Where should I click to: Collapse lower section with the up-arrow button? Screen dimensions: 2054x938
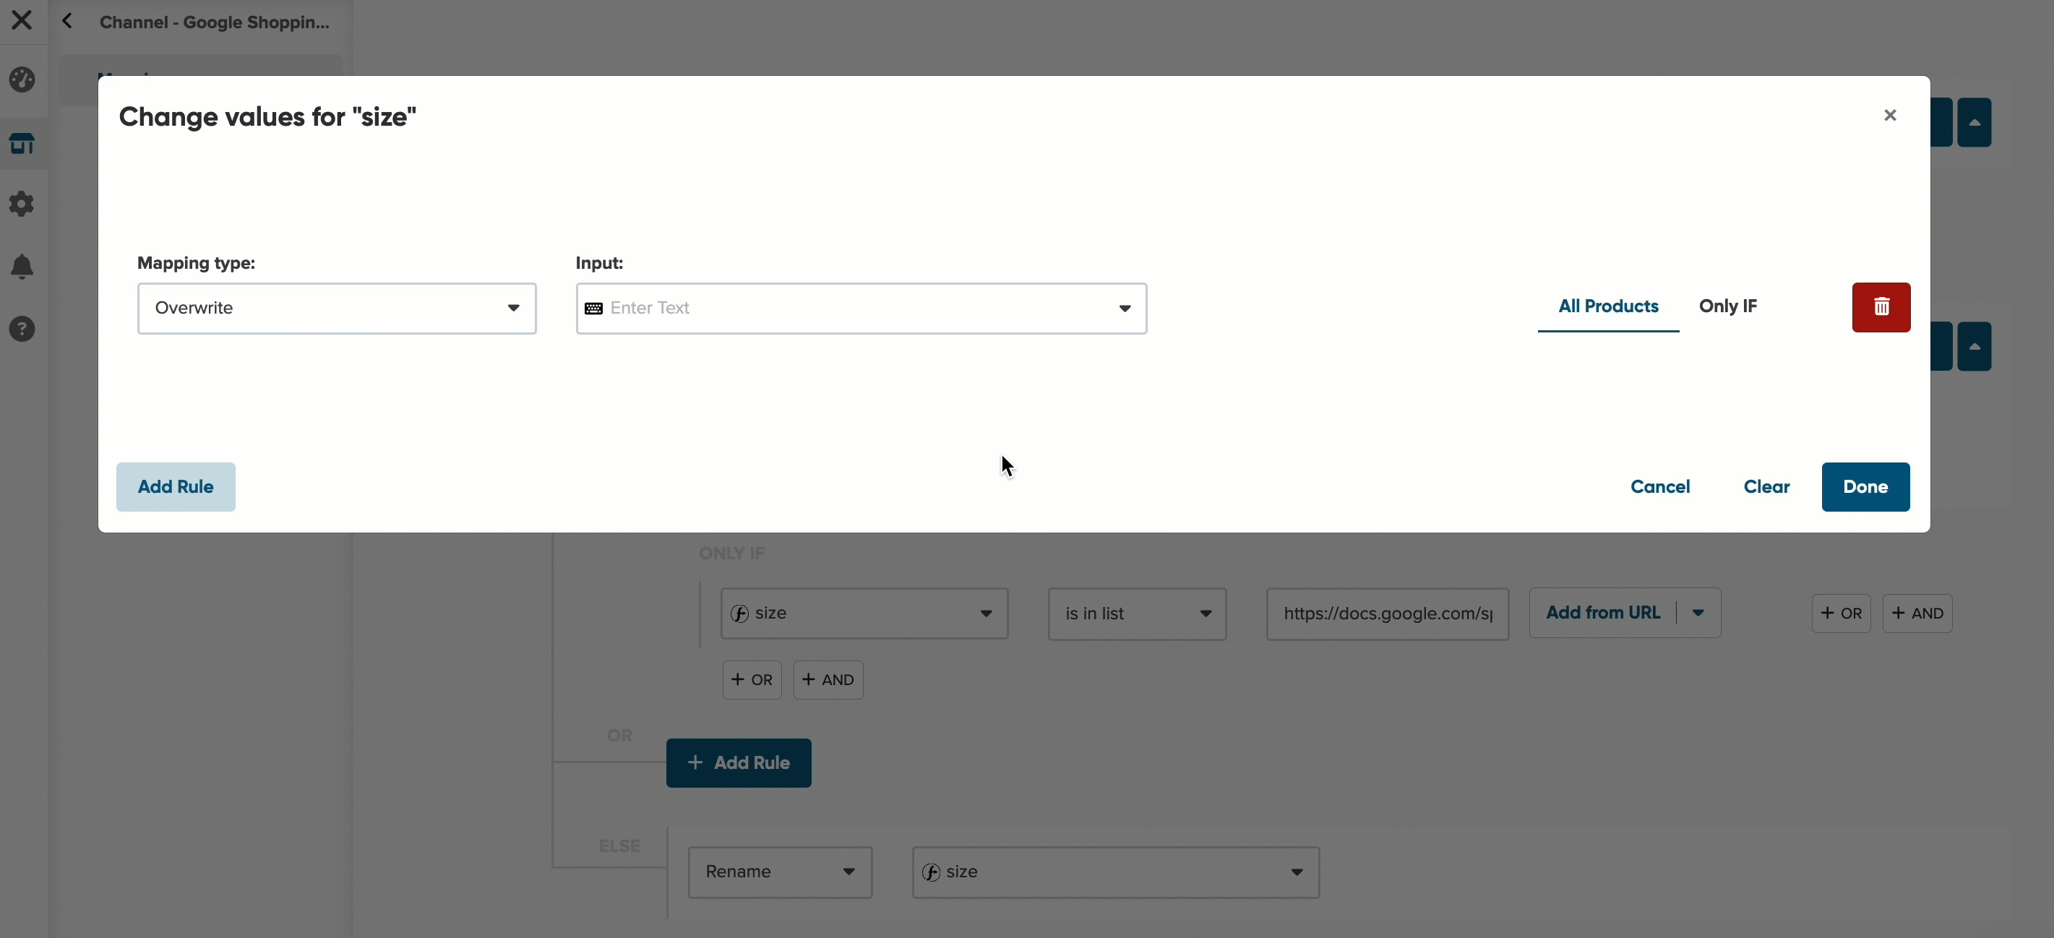[x=1974, y=347]
